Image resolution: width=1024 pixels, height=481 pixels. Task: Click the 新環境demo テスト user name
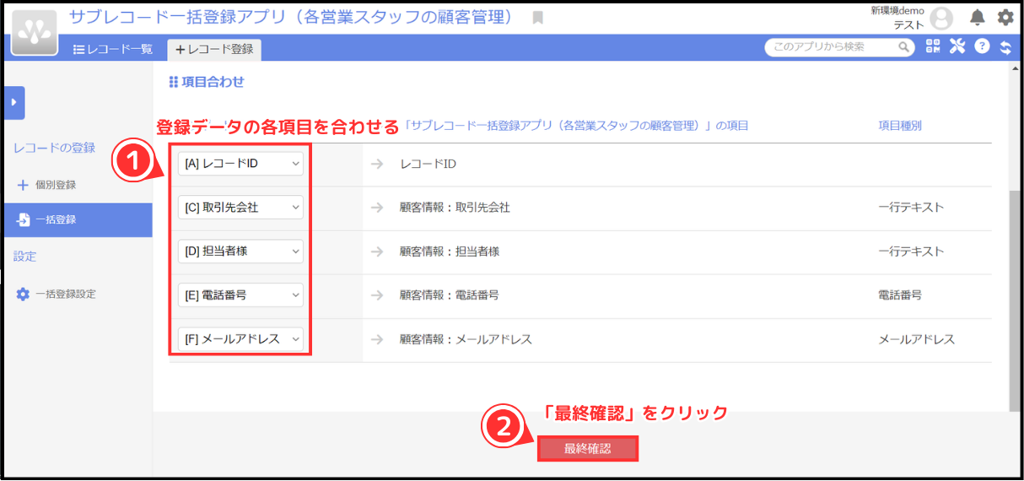coord(897,18)
